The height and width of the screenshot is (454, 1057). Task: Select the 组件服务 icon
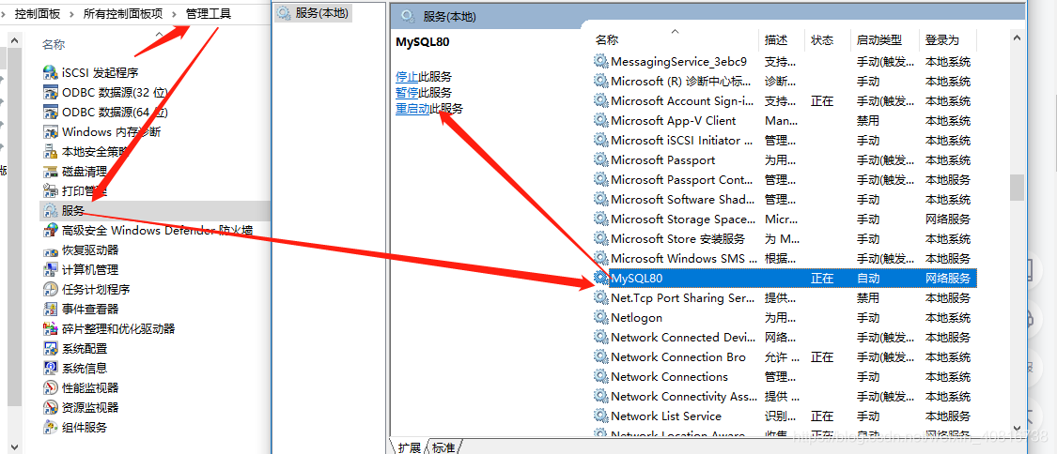pos(51,428)
